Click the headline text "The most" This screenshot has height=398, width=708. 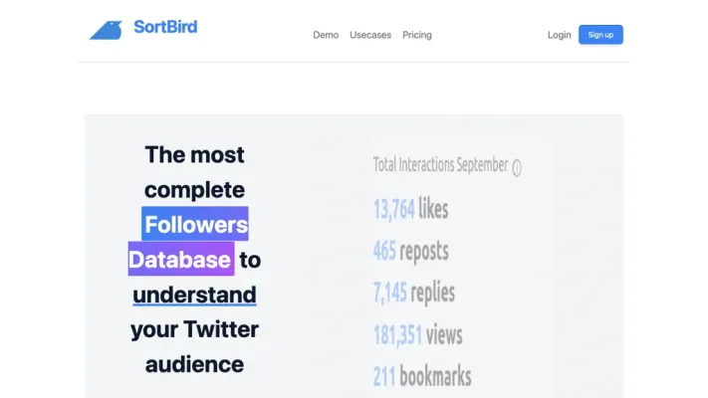[x=194, y=154]
